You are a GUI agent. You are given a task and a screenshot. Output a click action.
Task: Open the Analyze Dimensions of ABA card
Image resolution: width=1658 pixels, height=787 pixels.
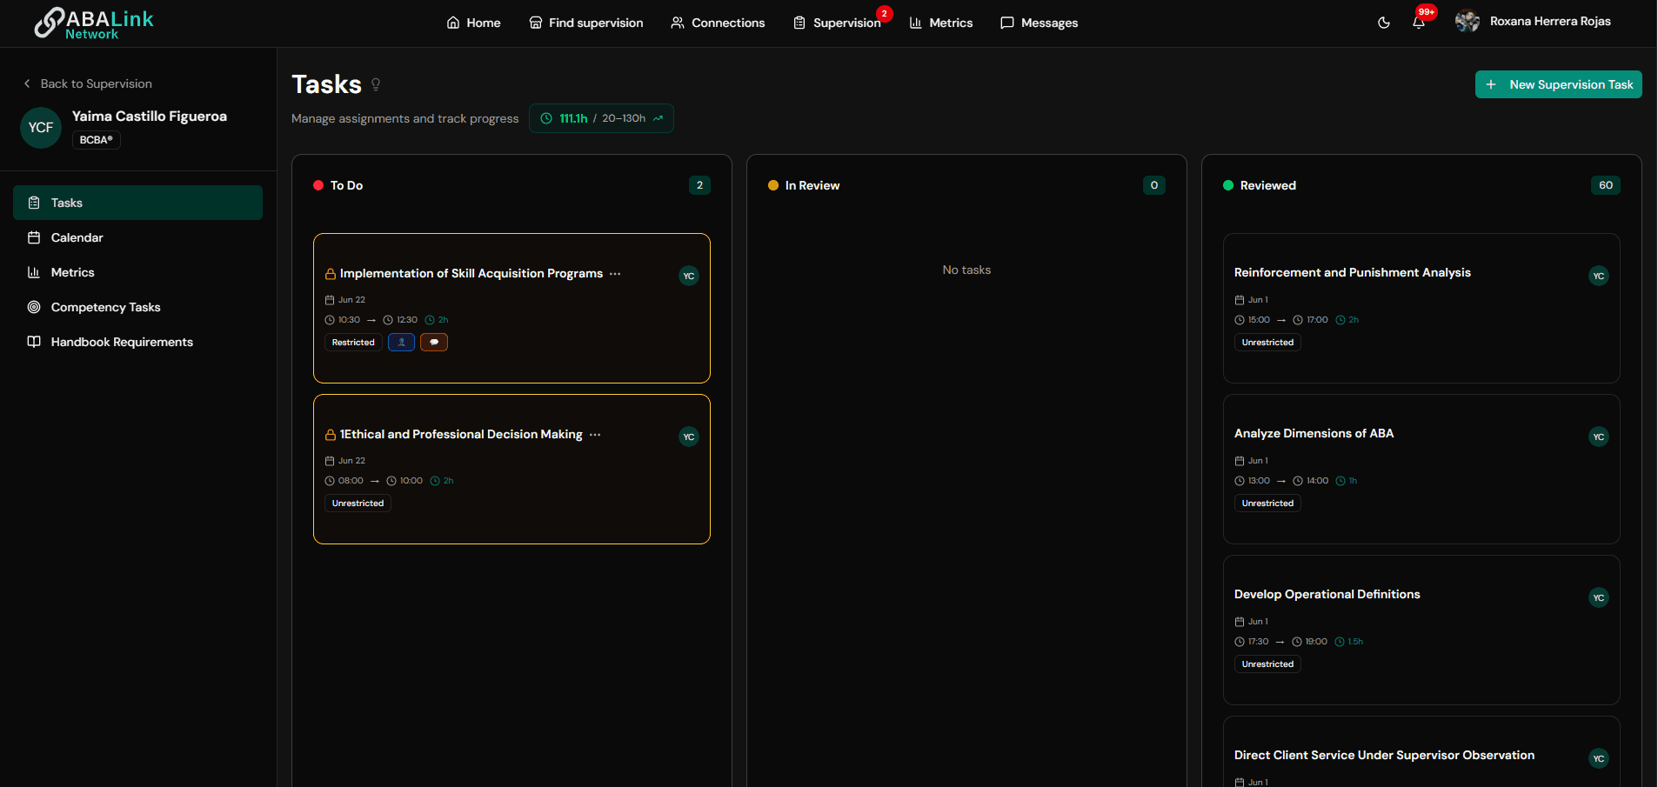(1421, 470)
